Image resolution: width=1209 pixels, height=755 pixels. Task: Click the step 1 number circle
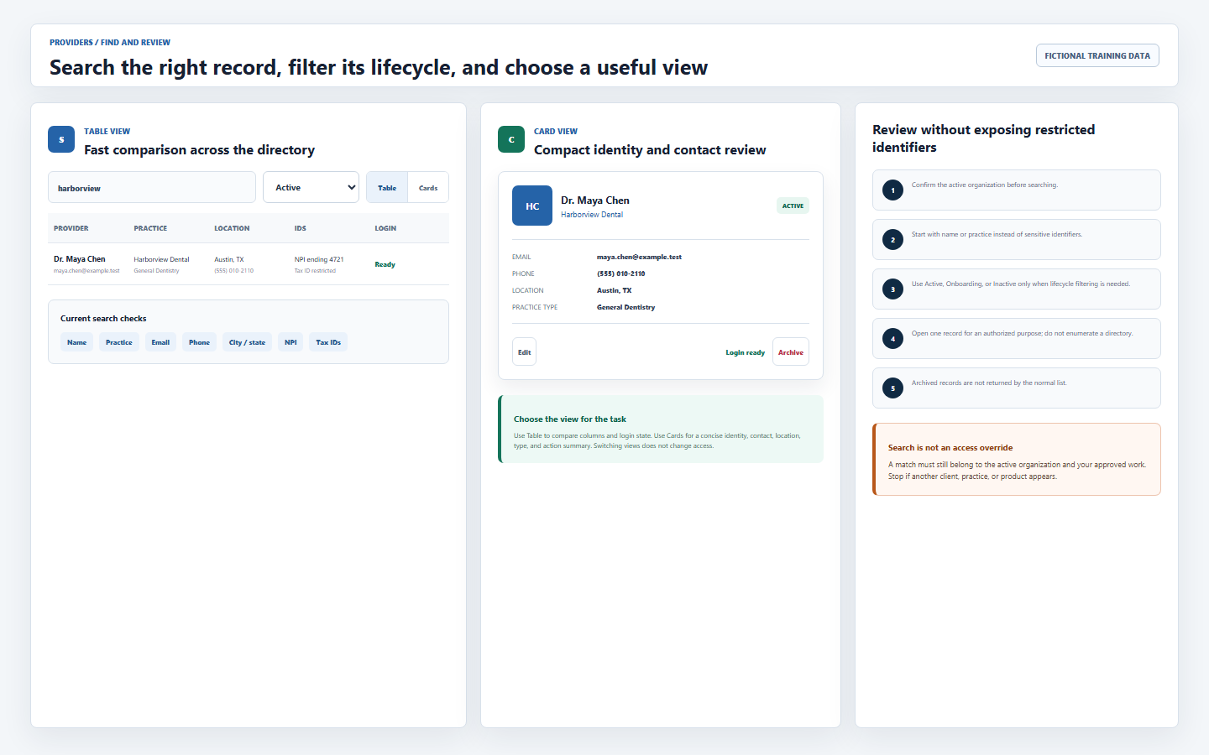coord(892,190)
